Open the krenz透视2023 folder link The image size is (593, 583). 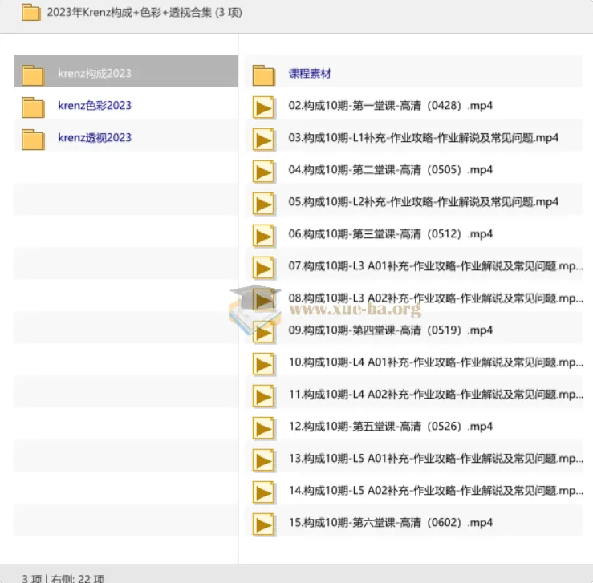tap(95, 138)
